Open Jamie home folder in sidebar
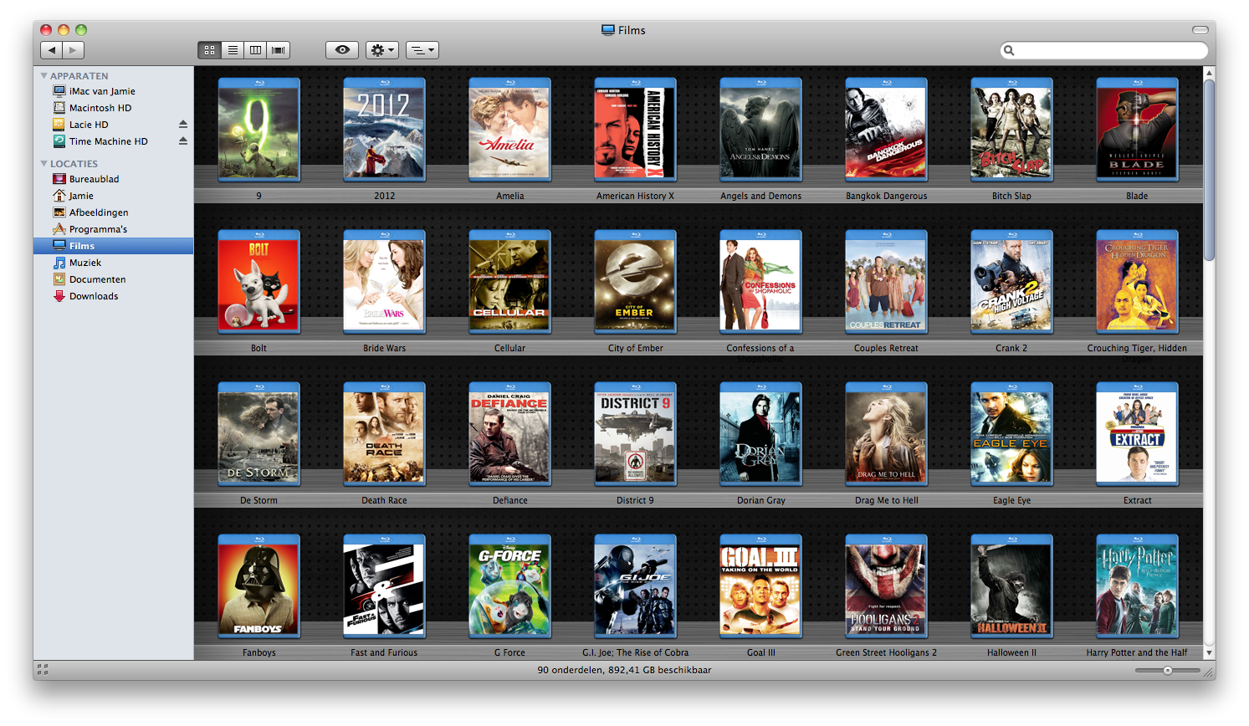This screenshot has height=726, width=1249. (113, 196)
